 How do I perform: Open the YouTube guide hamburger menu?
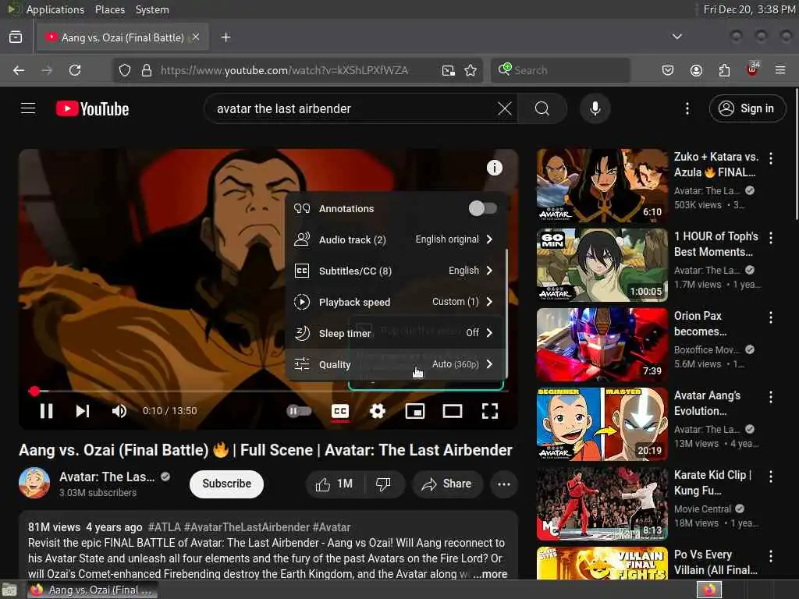28,108
